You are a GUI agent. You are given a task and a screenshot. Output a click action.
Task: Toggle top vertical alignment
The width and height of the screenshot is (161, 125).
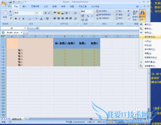click(55, 13)
